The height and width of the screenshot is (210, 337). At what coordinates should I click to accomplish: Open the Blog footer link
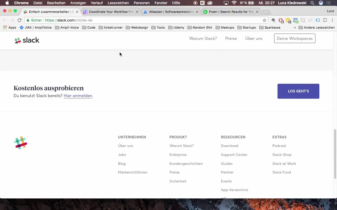point(122,164)
